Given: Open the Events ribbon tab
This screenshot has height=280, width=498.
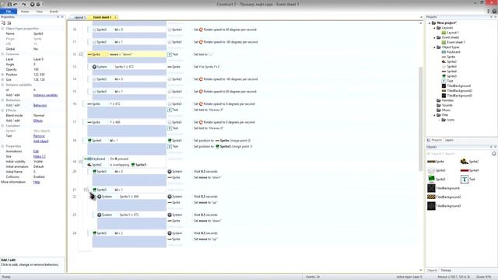Looking at the screenshot, I should click(x=54, y=12).
